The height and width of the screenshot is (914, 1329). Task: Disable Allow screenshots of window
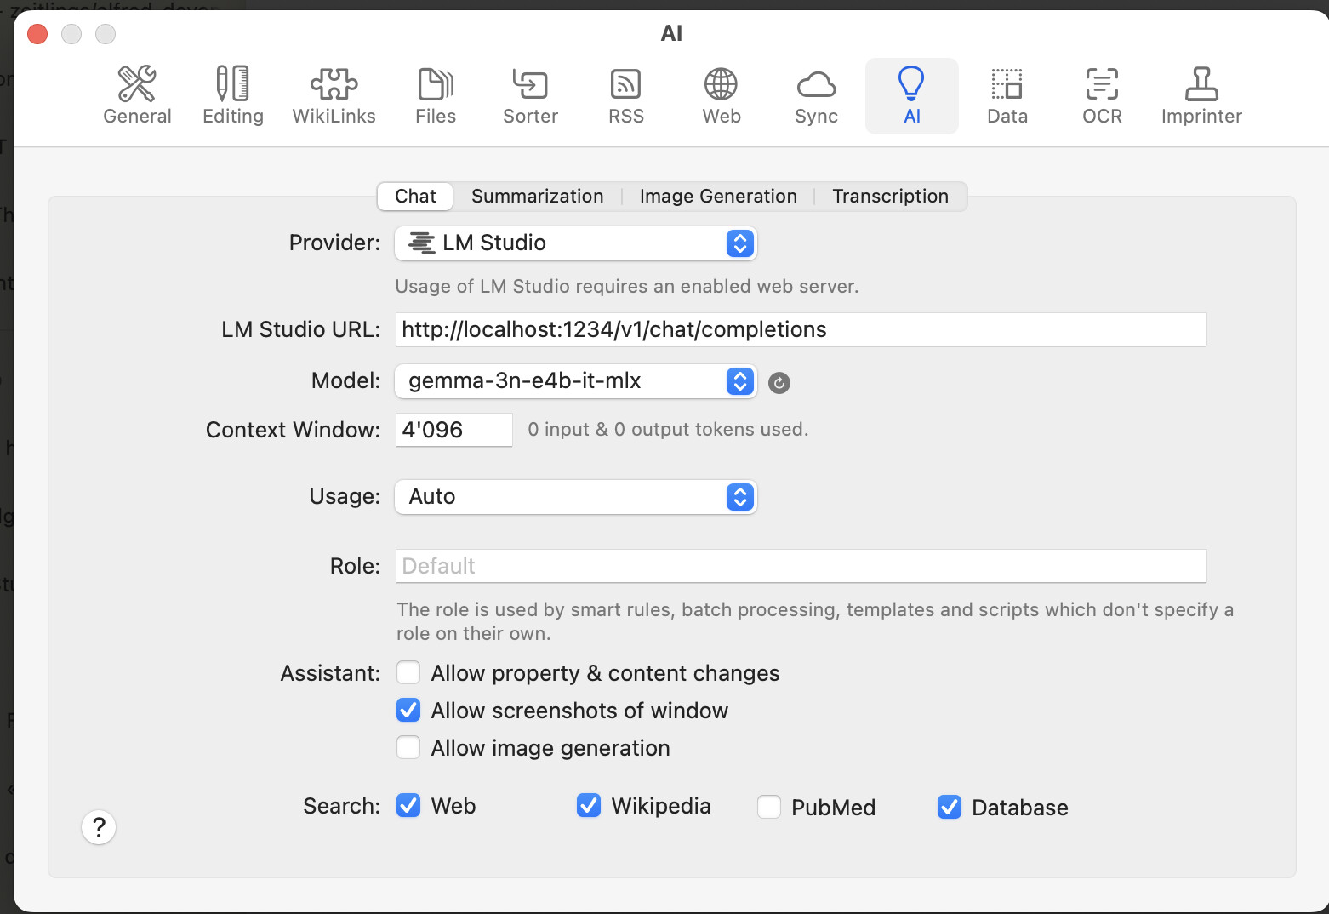[408, 711]
